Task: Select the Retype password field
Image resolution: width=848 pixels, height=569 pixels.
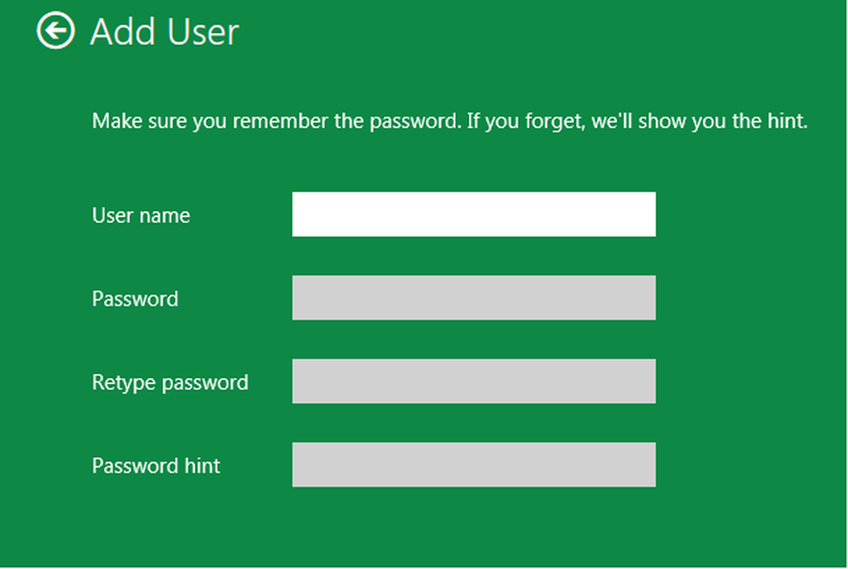Action: (473, 381)
